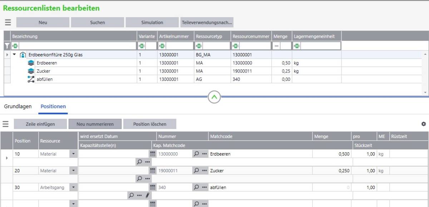Start the Simulation button
429x207 pixels.
tap(152, 22)
